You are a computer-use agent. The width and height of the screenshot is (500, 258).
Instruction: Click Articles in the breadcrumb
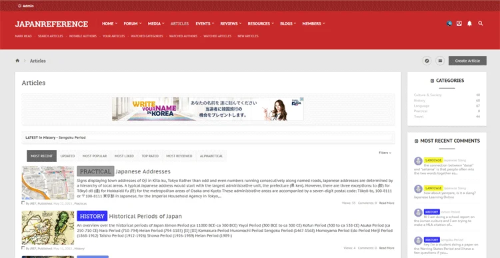(37, 61)
